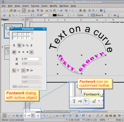Open the Black line color dropdown
124x122 pixels.
click(x=61, y=15)
